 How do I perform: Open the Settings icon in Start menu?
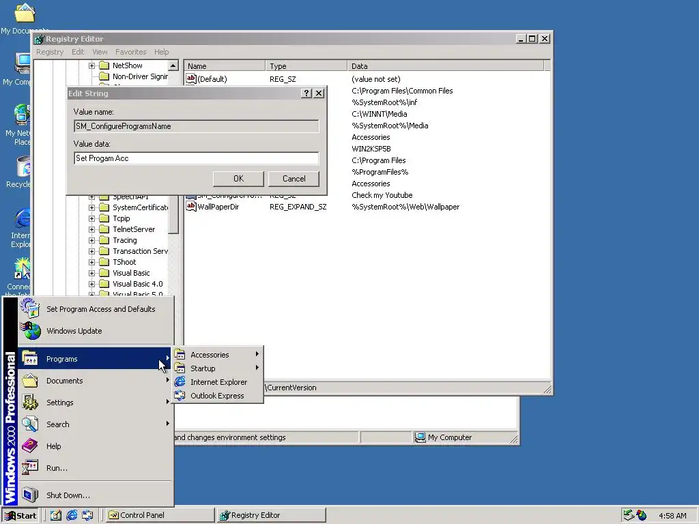(x=30, y=403)
